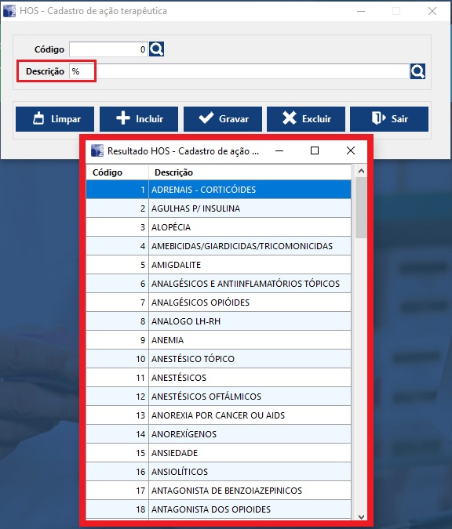
Task: Choose the ANSIOLÍTICOS row
Action: click(x=219, y=472)
